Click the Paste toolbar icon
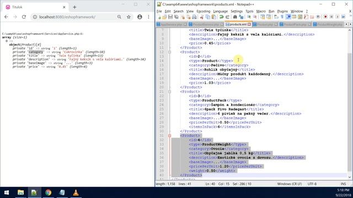 (213, 17)
